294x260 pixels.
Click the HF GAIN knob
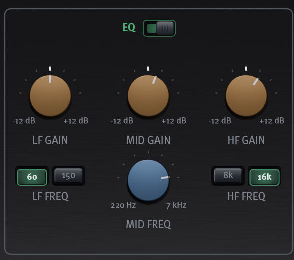(246, 96)
